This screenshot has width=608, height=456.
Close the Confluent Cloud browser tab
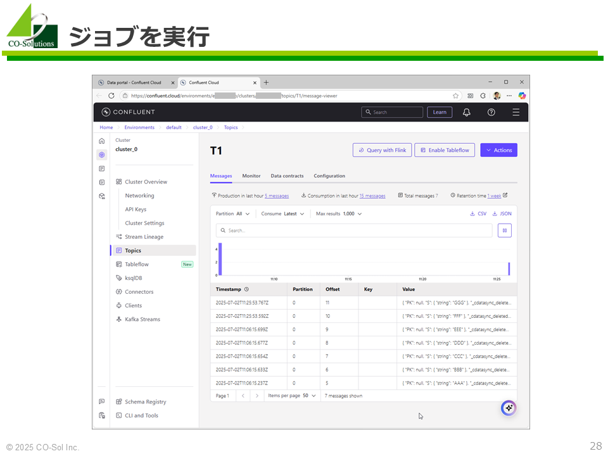point(255,82)
